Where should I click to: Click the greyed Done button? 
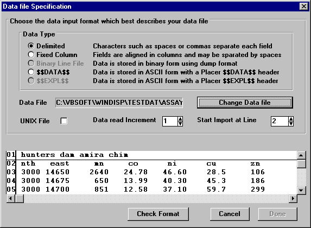[277, 214]
